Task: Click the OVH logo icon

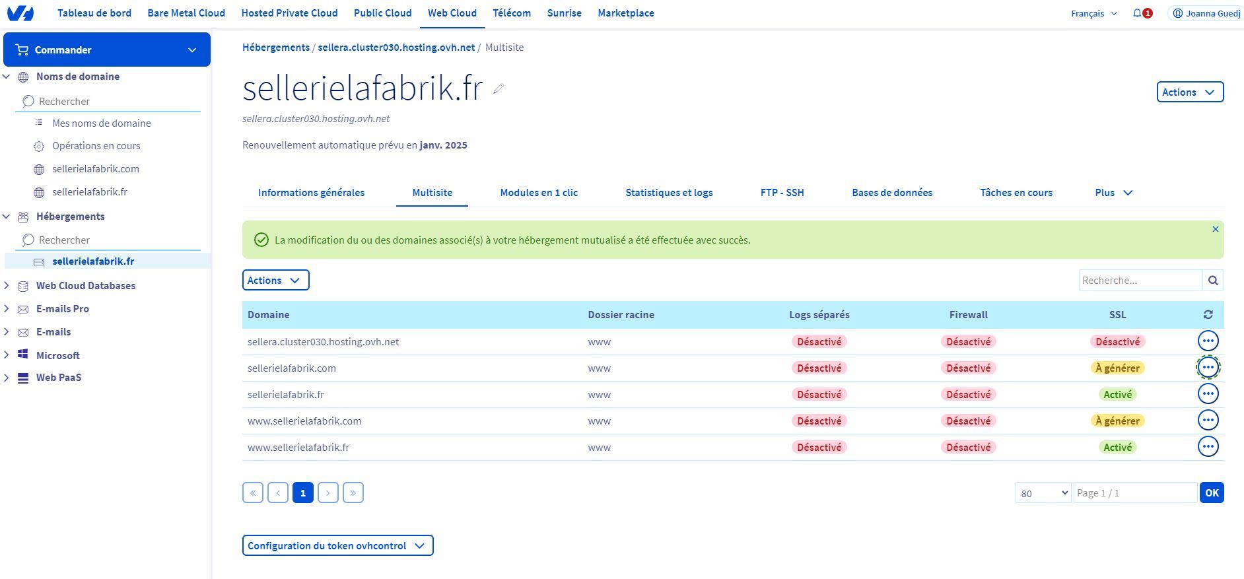Action: coord(20,13)
